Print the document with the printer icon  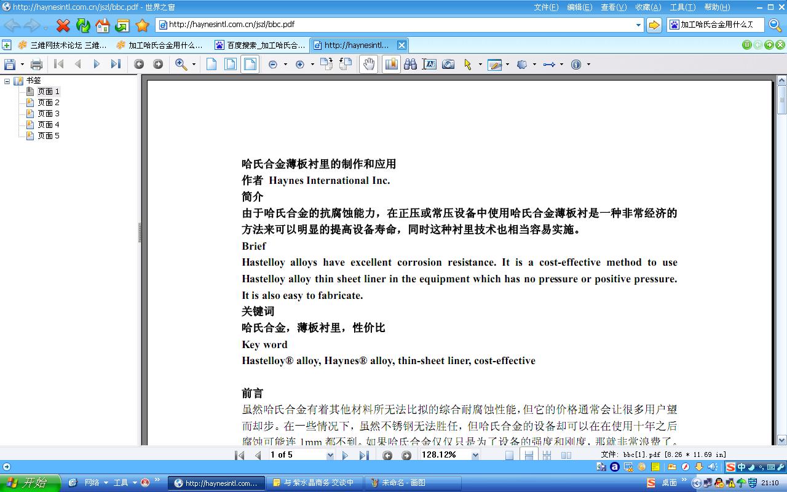point(36,64)
